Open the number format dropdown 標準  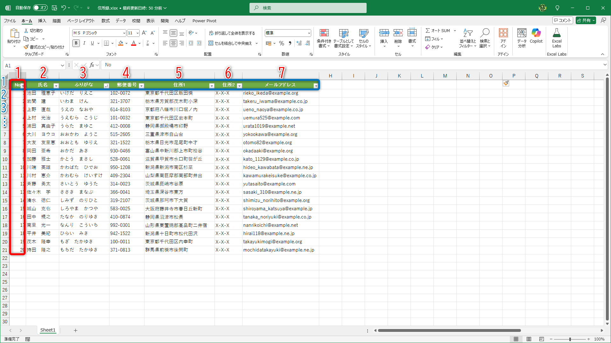(x=309, y=33)
